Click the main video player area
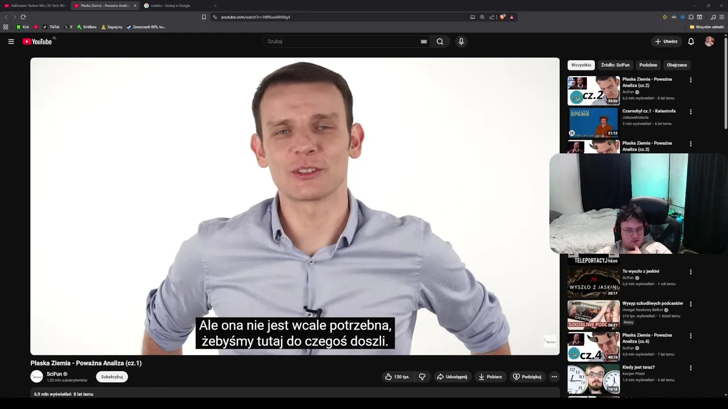Screen dimensions: 728x409 (x=295, y=206)
